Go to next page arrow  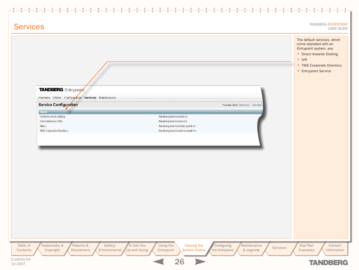point(200,261)
